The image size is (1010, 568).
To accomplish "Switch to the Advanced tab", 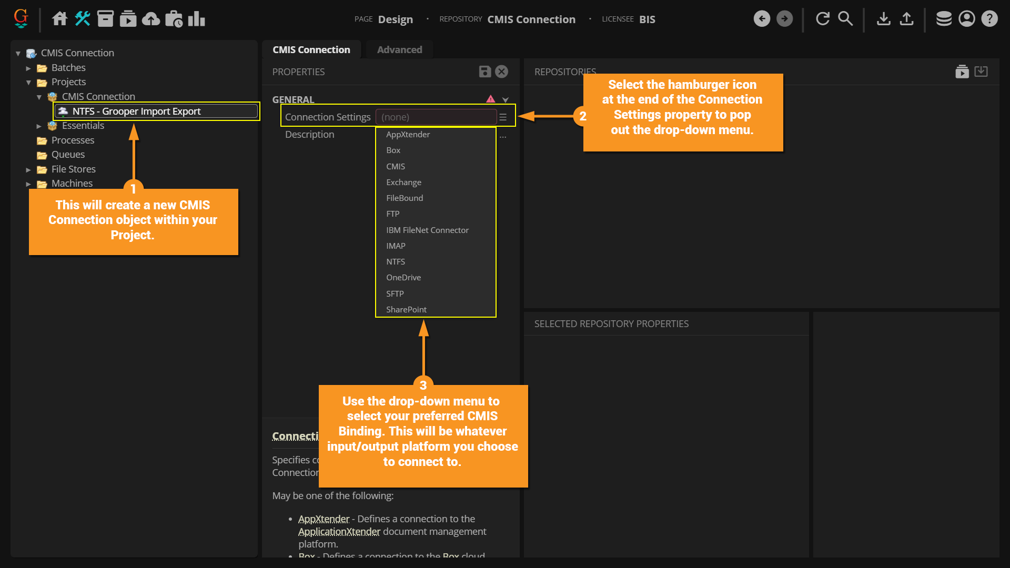I will pyautogui.click(x=399, y=50).
